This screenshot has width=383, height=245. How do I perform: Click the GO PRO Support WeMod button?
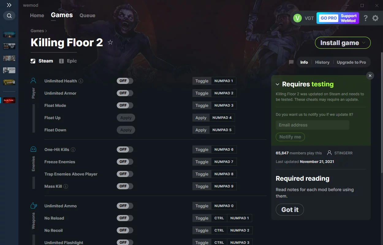pos(338,18)
